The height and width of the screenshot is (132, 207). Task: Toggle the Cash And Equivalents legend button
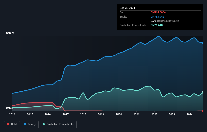pos(58,124)
